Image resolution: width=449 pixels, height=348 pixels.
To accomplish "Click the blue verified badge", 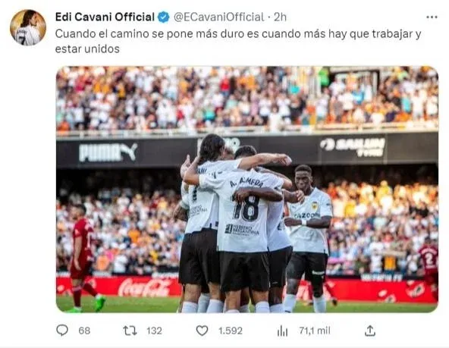I will 164,17.
